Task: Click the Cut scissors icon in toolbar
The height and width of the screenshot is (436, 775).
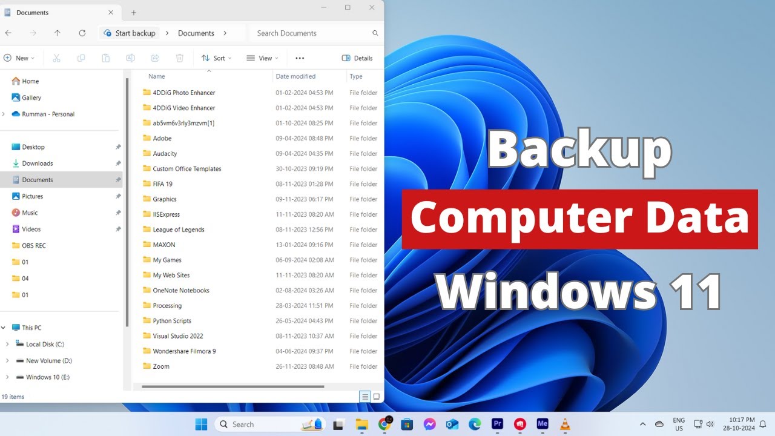Action: (x=56, y=58)
